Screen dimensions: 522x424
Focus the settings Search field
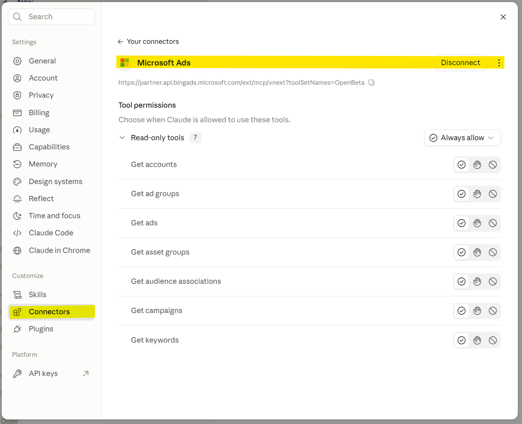[52, 17]
